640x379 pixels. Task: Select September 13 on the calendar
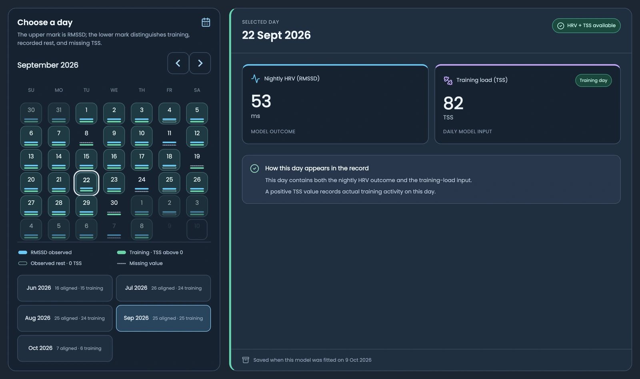31,160
